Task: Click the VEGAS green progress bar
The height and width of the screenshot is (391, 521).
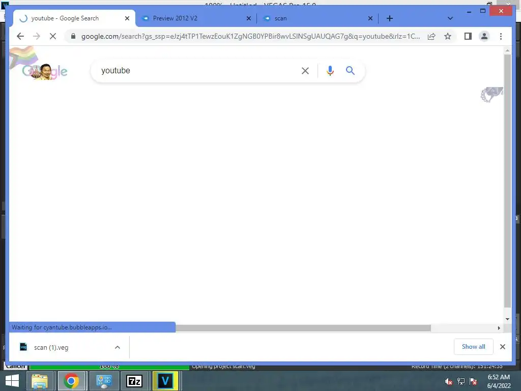Action: [109, 367]
